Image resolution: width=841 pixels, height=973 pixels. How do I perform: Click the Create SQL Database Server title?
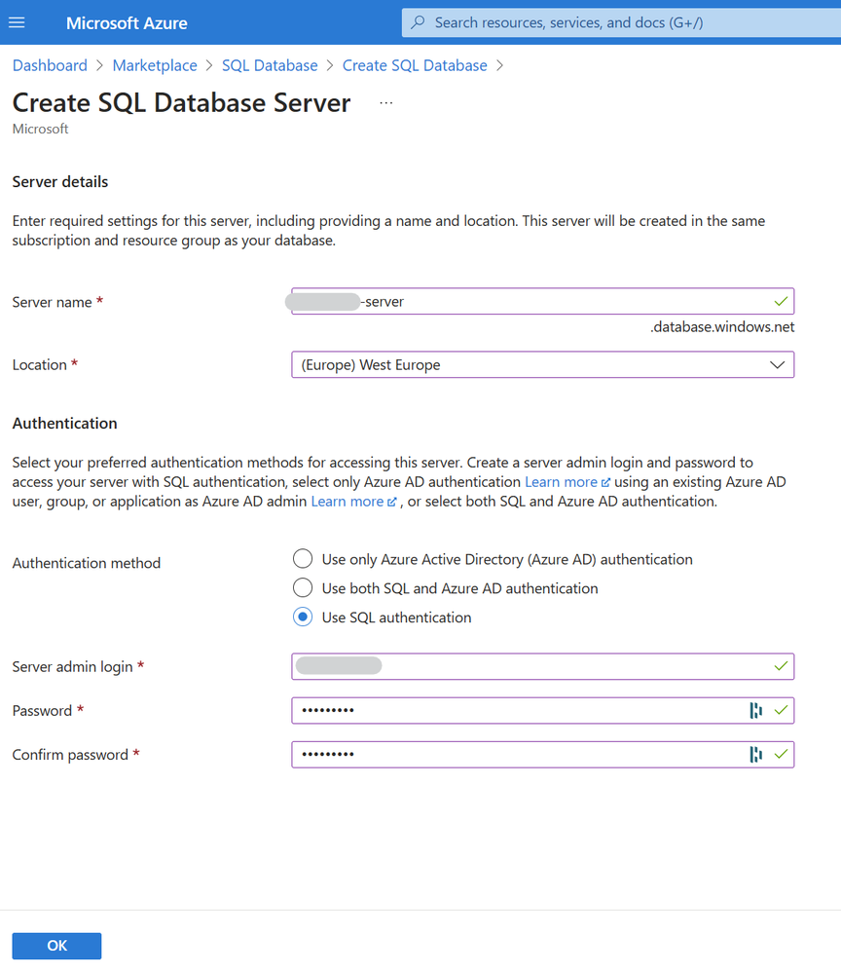tap(181, 102)
